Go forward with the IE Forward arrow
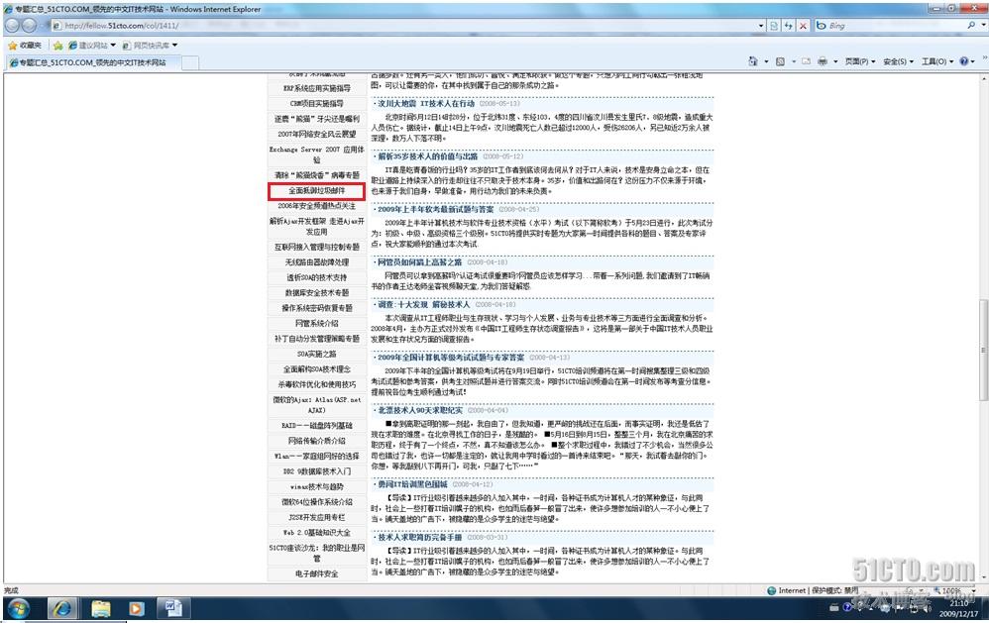989x623 pixels. point(29,25)
